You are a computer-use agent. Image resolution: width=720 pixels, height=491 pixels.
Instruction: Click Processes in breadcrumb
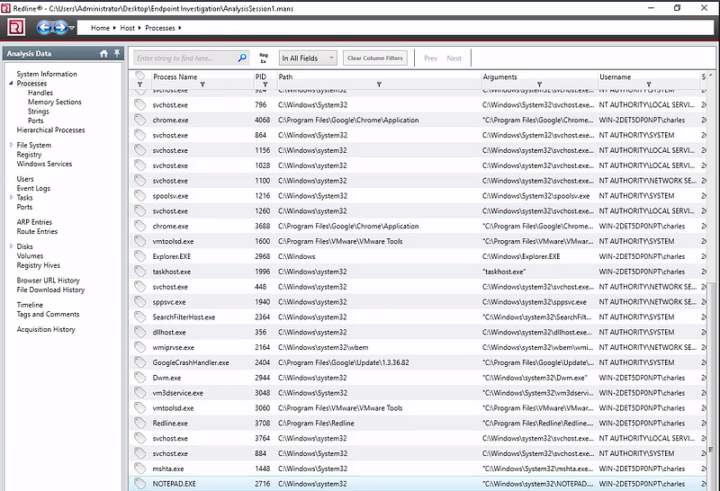pyautogui.click(x=160, y=28)
